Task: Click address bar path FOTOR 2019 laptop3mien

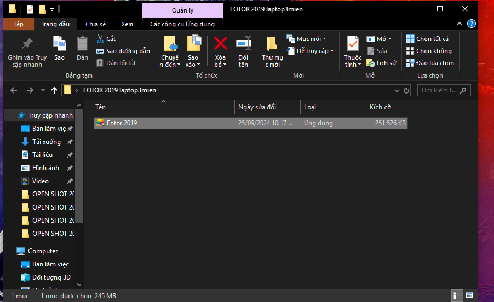Action: click(119, 91)
